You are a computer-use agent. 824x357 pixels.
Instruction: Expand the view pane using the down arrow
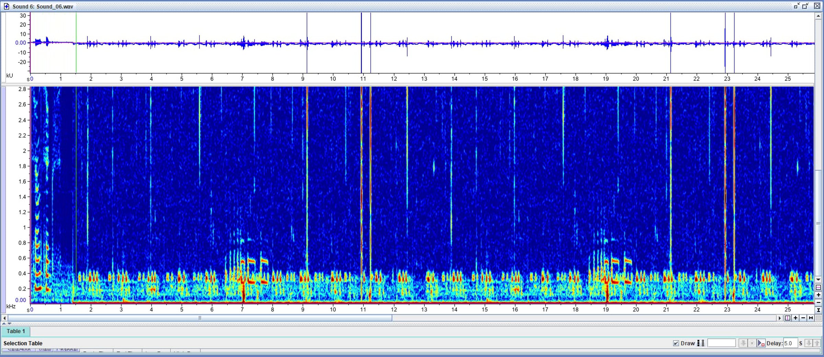(10, 323)
